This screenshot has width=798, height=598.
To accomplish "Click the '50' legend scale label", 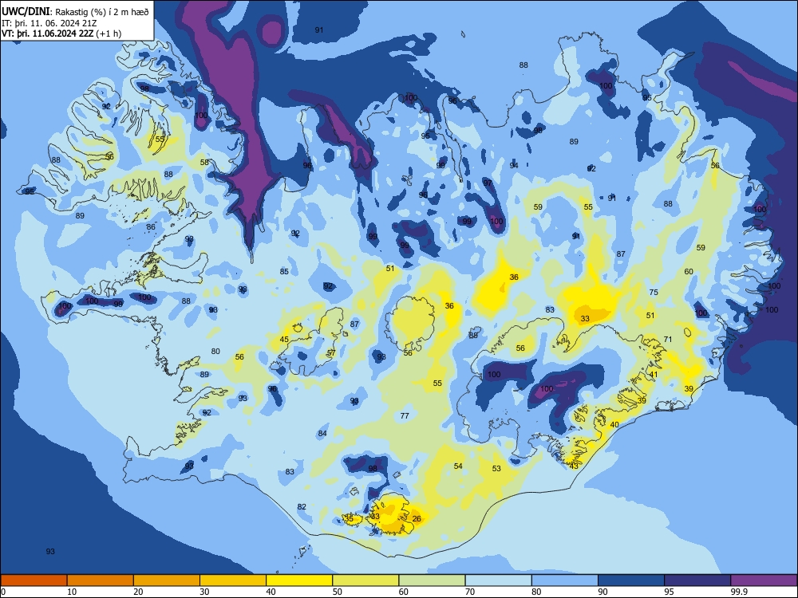I will (337, 592).
